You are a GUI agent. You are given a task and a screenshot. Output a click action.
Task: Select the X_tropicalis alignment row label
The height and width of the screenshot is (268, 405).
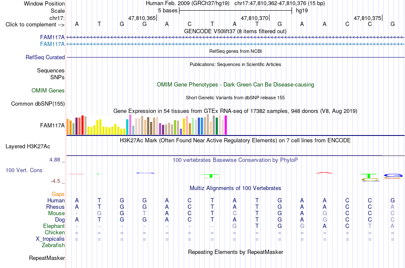(x=50, y=239)
